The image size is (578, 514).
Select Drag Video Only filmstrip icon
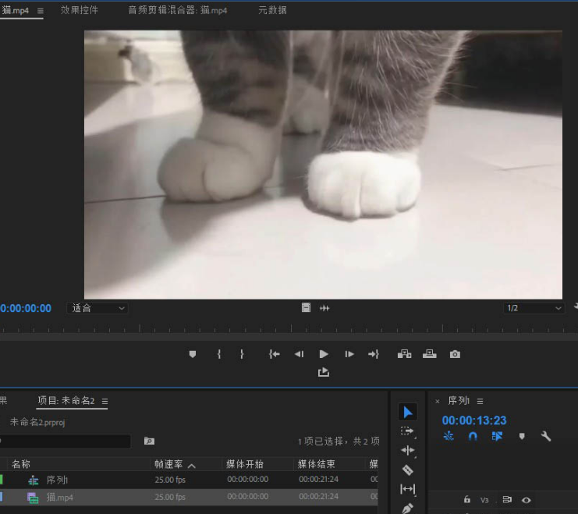tap(306, 307)
